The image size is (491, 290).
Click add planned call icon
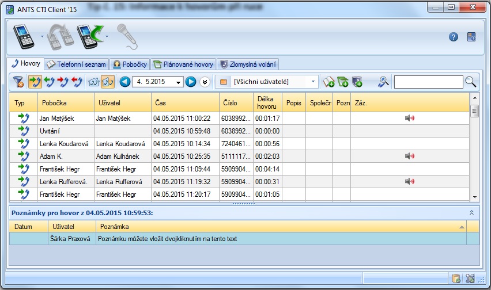point(343,82)
